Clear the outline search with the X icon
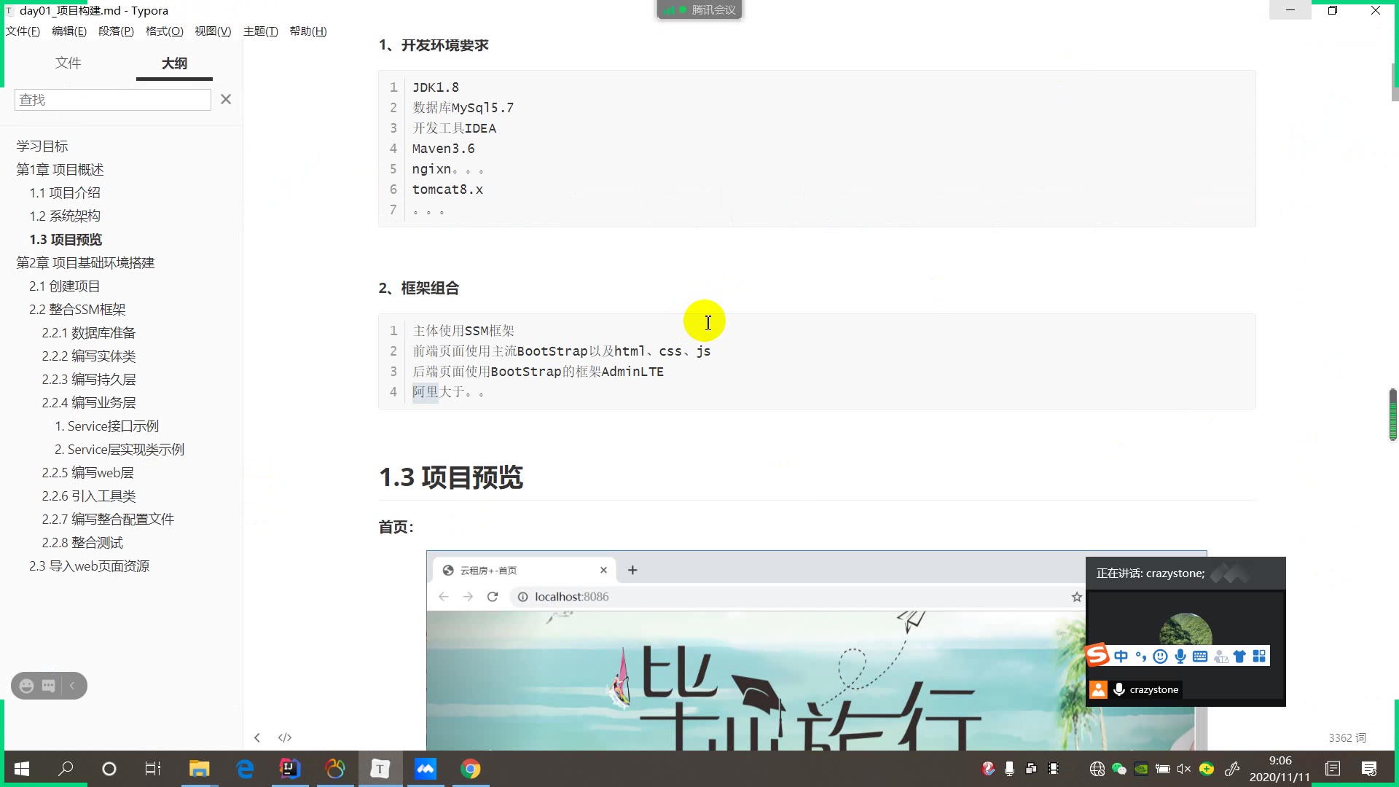 coord(226,99)
